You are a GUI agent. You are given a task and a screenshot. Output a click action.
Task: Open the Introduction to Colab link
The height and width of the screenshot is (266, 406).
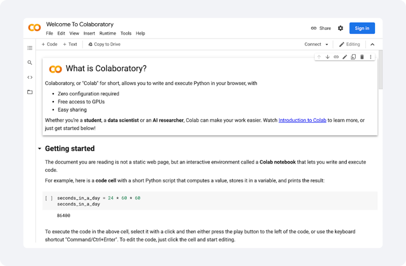302,120
